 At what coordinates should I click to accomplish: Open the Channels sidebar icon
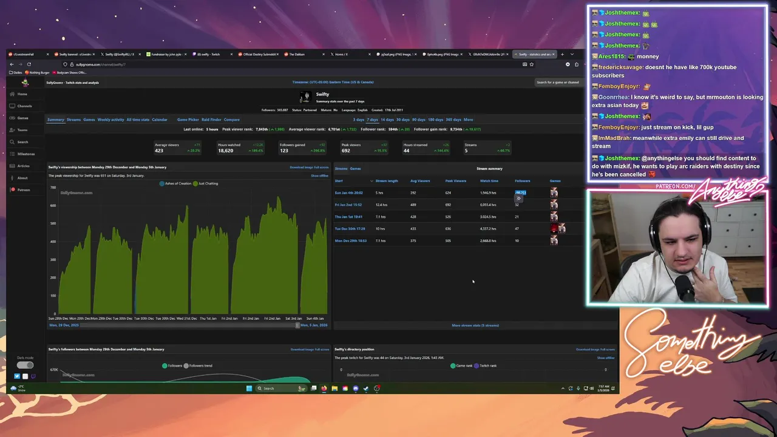pyautogui.click(x=13, y=106)
